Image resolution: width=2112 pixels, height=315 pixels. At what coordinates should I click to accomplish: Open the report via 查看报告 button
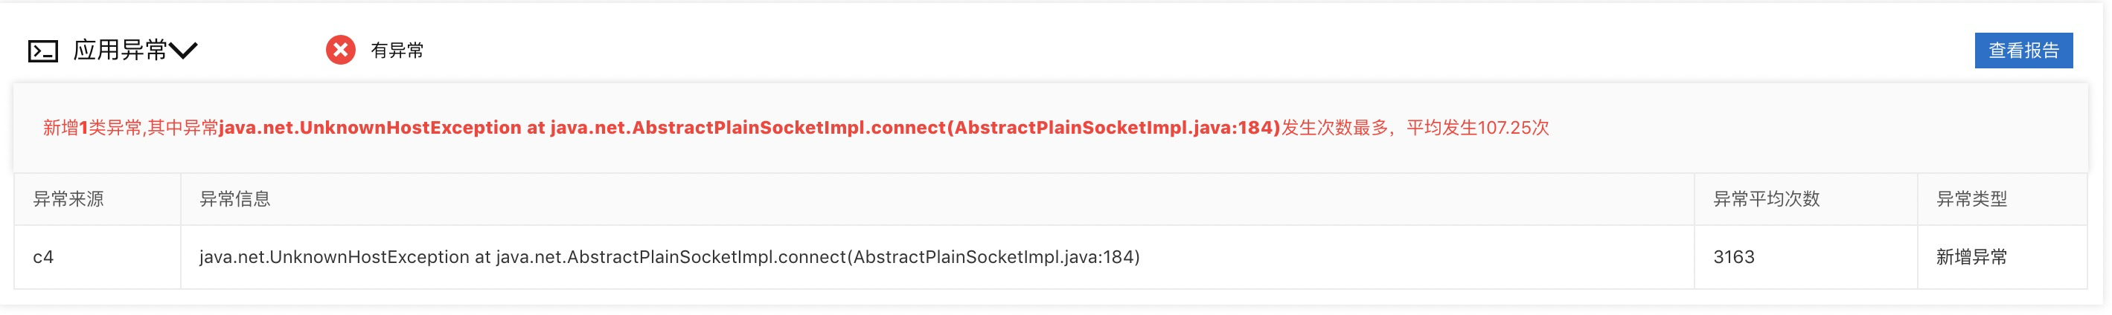[2023, 51]
